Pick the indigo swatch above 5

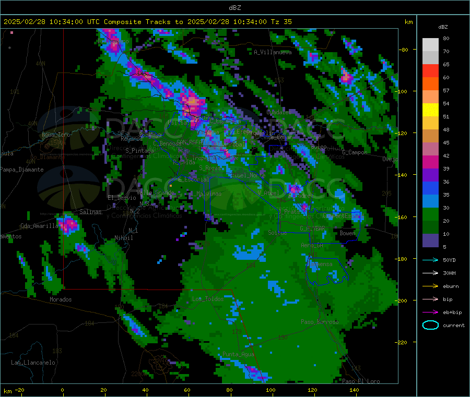pos(430,240)
